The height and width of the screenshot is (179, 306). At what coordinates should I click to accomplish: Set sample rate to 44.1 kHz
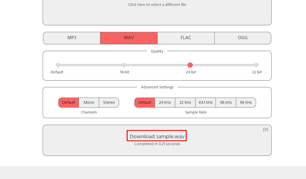[206, 102]
